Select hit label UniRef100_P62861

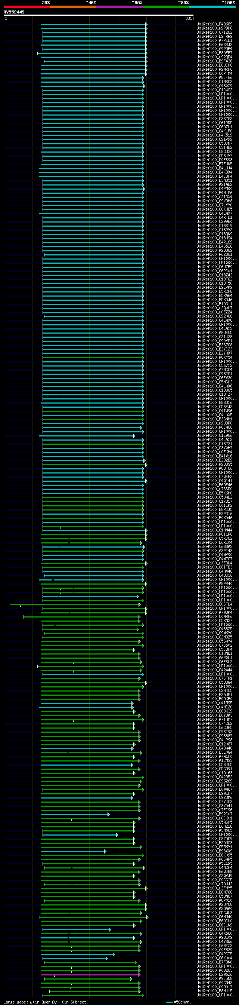tap(214, 254)
